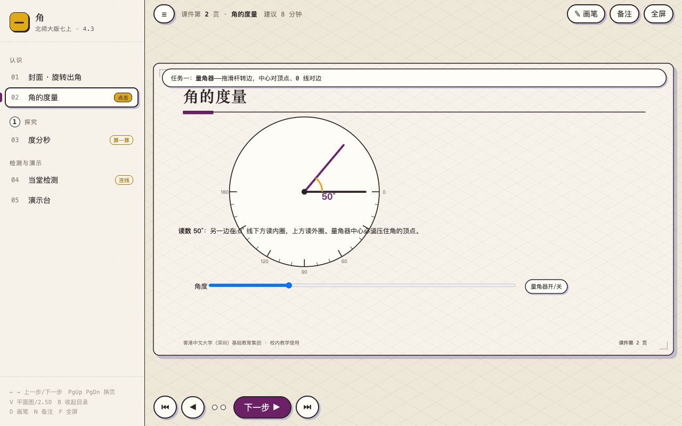Click the second step progress dot
This screenshot has height=426, width=682.
223,407
